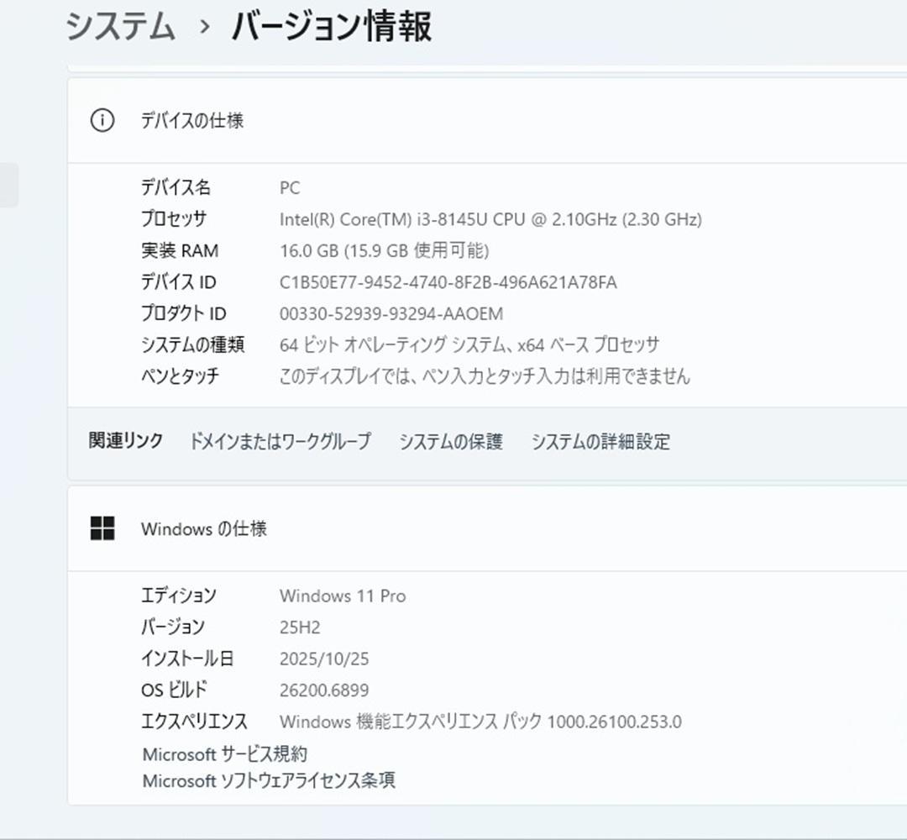907x840 pixels.
Task: Click the プロダクト ID value
Action: click(x=391, y=314)
